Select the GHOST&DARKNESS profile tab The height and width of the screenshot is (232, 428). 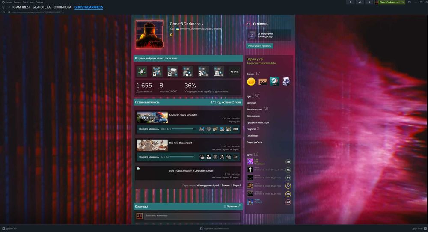[x=89, y=7]
